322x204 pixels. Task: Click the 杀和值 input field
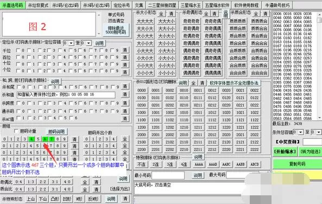click(x=66, y=95)
